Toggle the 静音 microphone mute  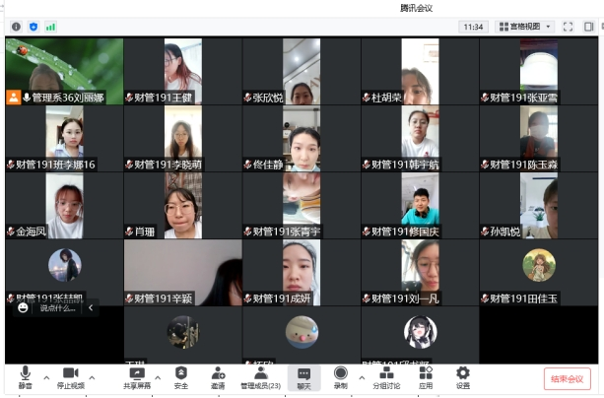[25, 377]
